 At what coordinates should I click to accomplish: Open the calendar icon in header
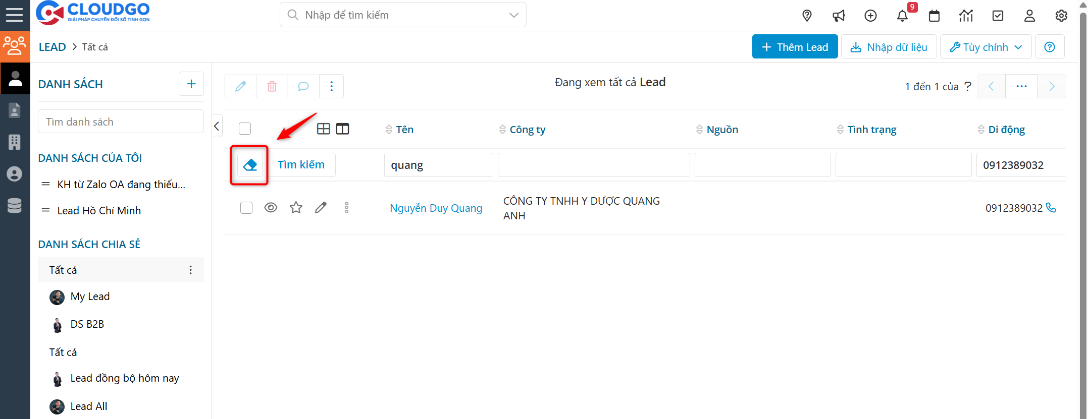(934, 16)
